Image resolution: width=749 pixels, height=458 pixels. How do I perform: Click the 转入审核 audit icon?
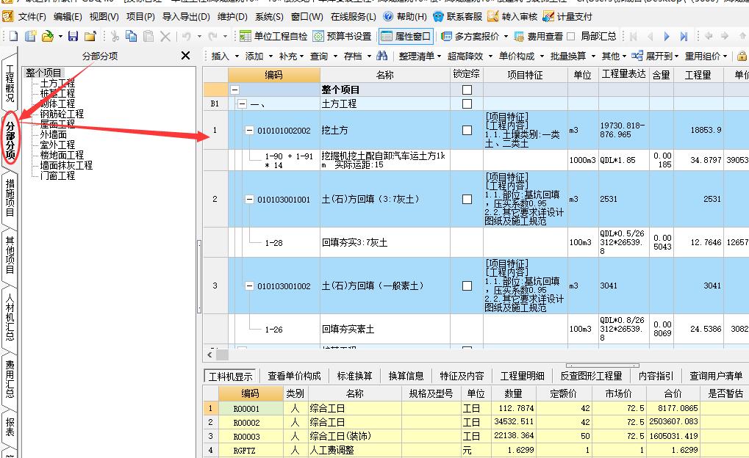pos(493,17)
